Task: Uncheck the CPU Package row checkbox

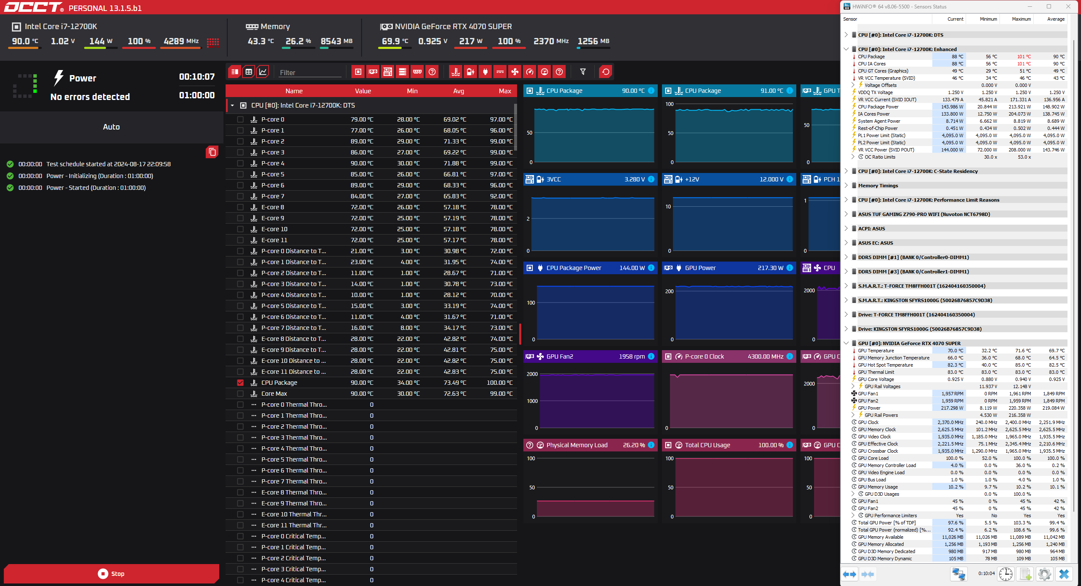Action: (x=240, y=383)
